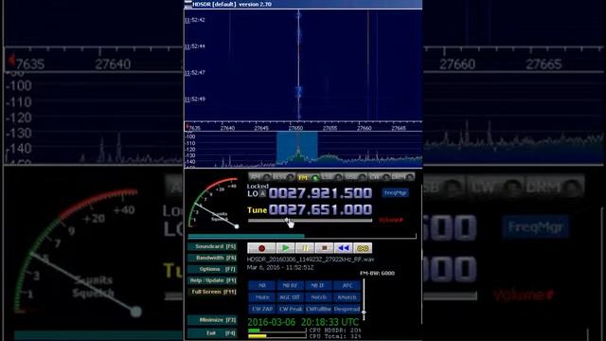Toggle loop playback with the yellow Loop icon
The width and height of the screenshot is (606, 341).
[363, 248]
